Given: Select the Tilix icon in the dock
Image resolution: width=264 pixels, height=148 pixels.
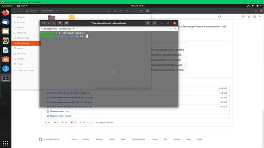Looking at the screenshot, I should point(5,78).
